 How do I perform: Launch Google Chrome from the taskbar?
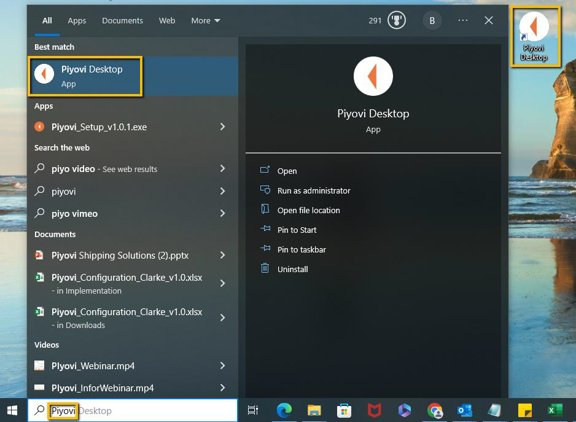point(435,410)
